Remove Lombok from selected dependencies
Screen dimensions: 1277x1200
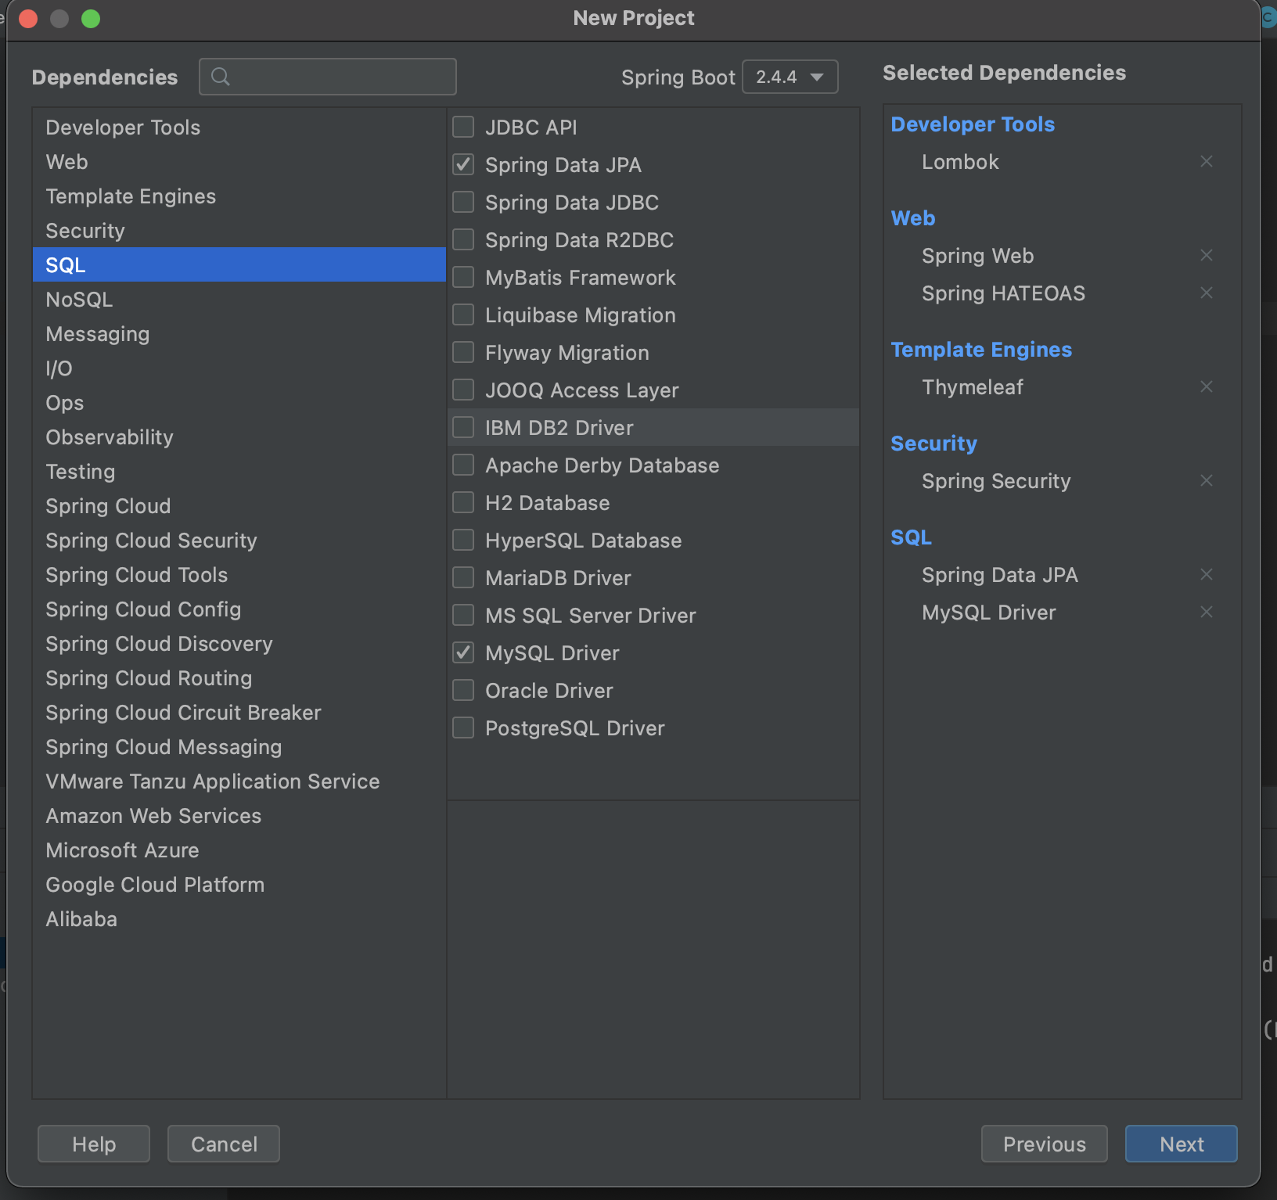coord(1206,161)
